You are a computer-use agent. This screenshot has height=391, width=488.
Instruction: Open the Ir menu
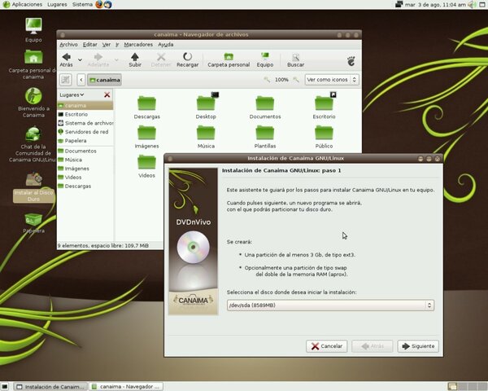[117, 45]
